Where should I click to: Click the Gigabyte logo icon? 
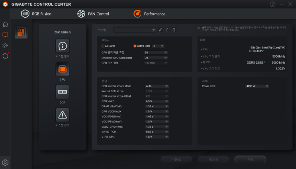coord(5,4)
